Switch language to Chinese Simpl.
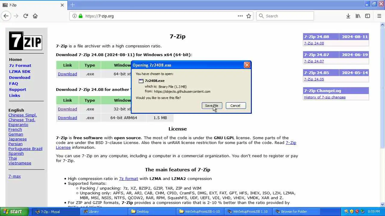385x216 pixels. (x=23, y=115)
